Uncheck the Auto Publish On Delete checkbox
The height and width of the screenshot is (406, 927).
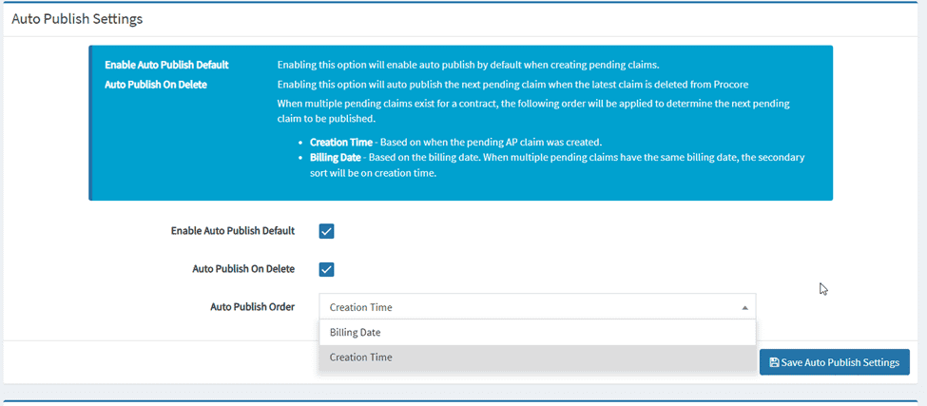pyautogui.click(x=326, y=269)
